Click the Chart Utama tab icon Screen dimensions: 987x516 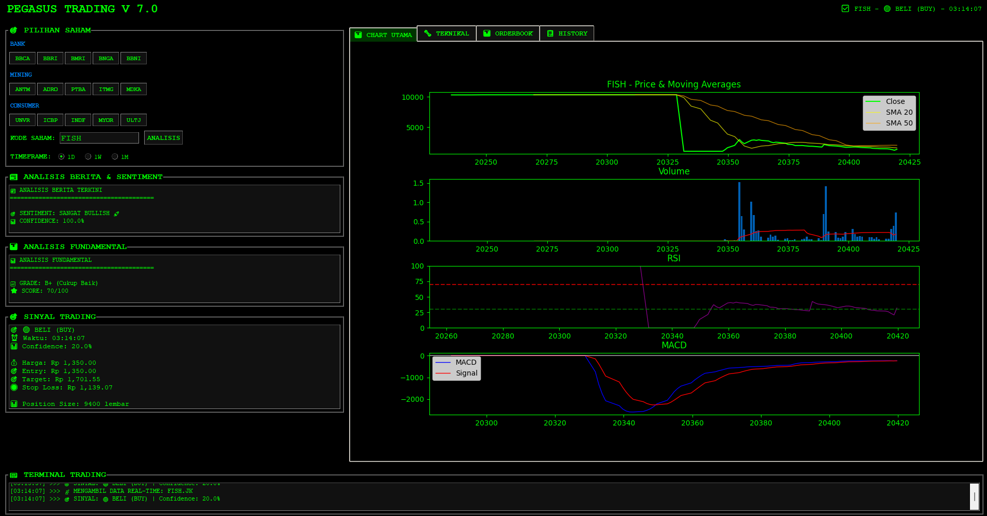358,35
